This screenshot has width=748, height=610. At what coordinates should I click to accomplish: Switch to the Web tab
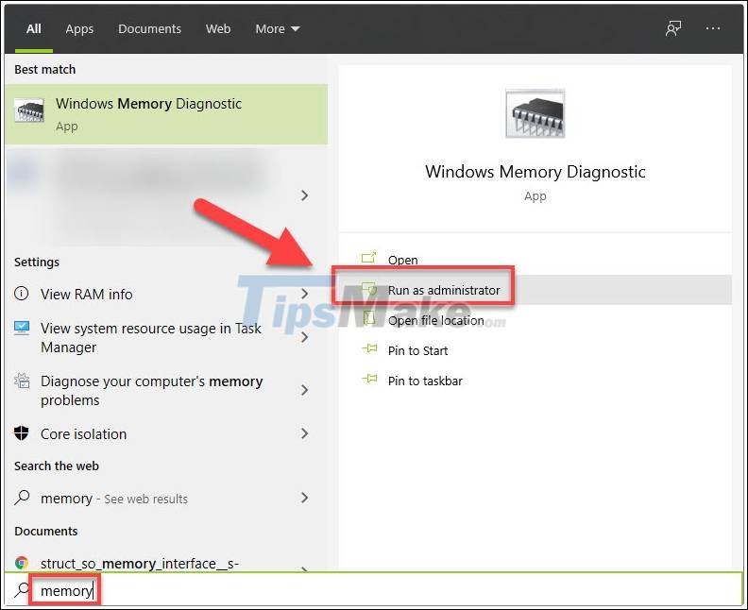click(x=218, y=28)
